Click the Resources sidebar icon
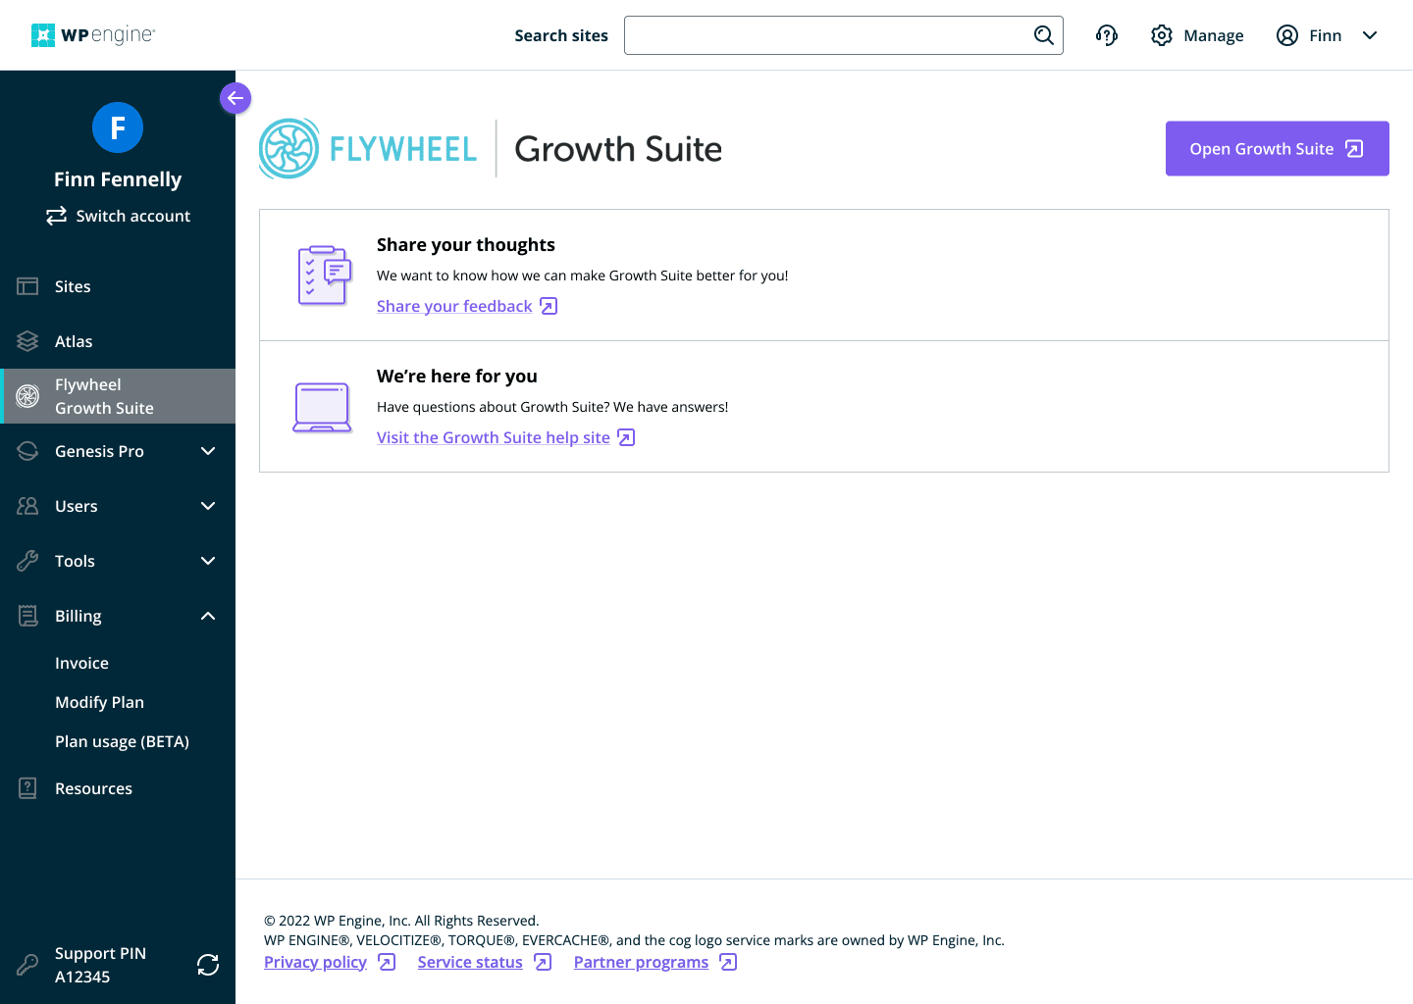This screenshot has height=1004, width=1413. (26, 787)
